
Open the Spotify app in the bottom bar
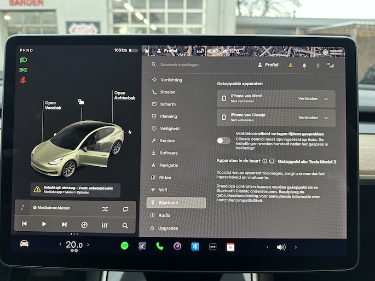(124, 246)
